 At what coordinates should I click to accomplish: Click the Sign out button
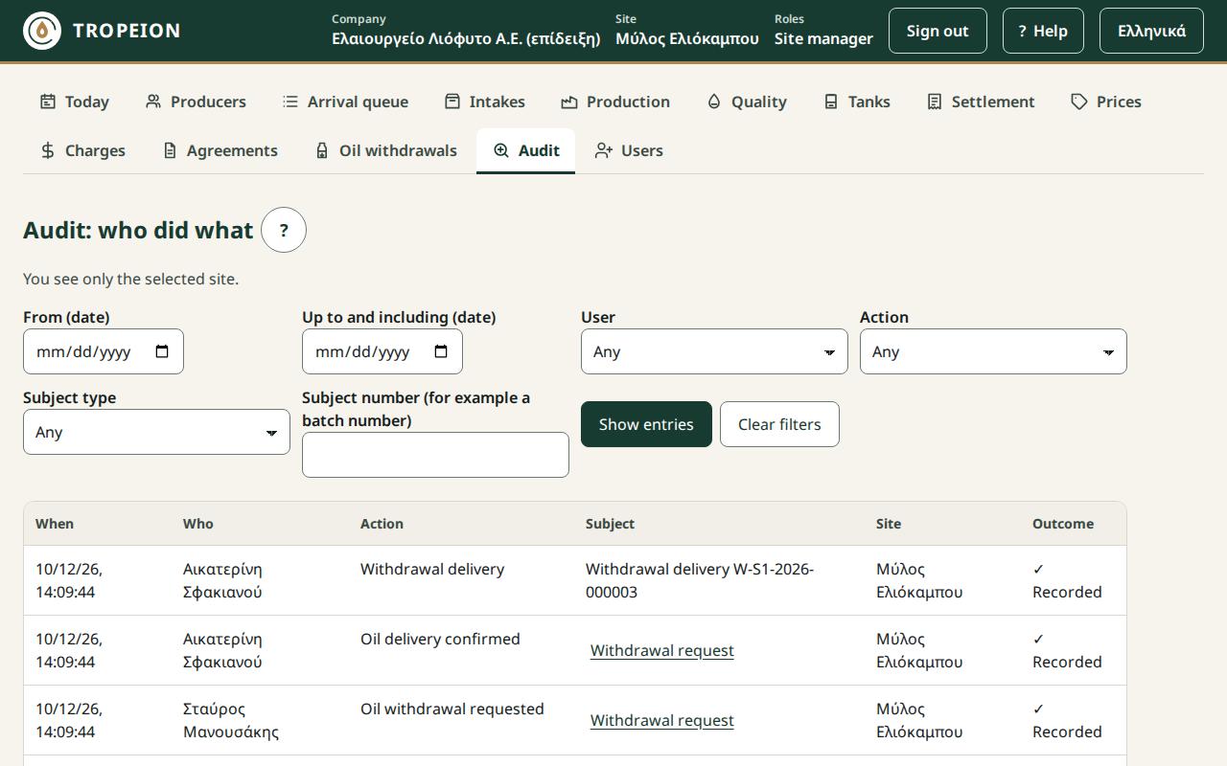(938, 31)
